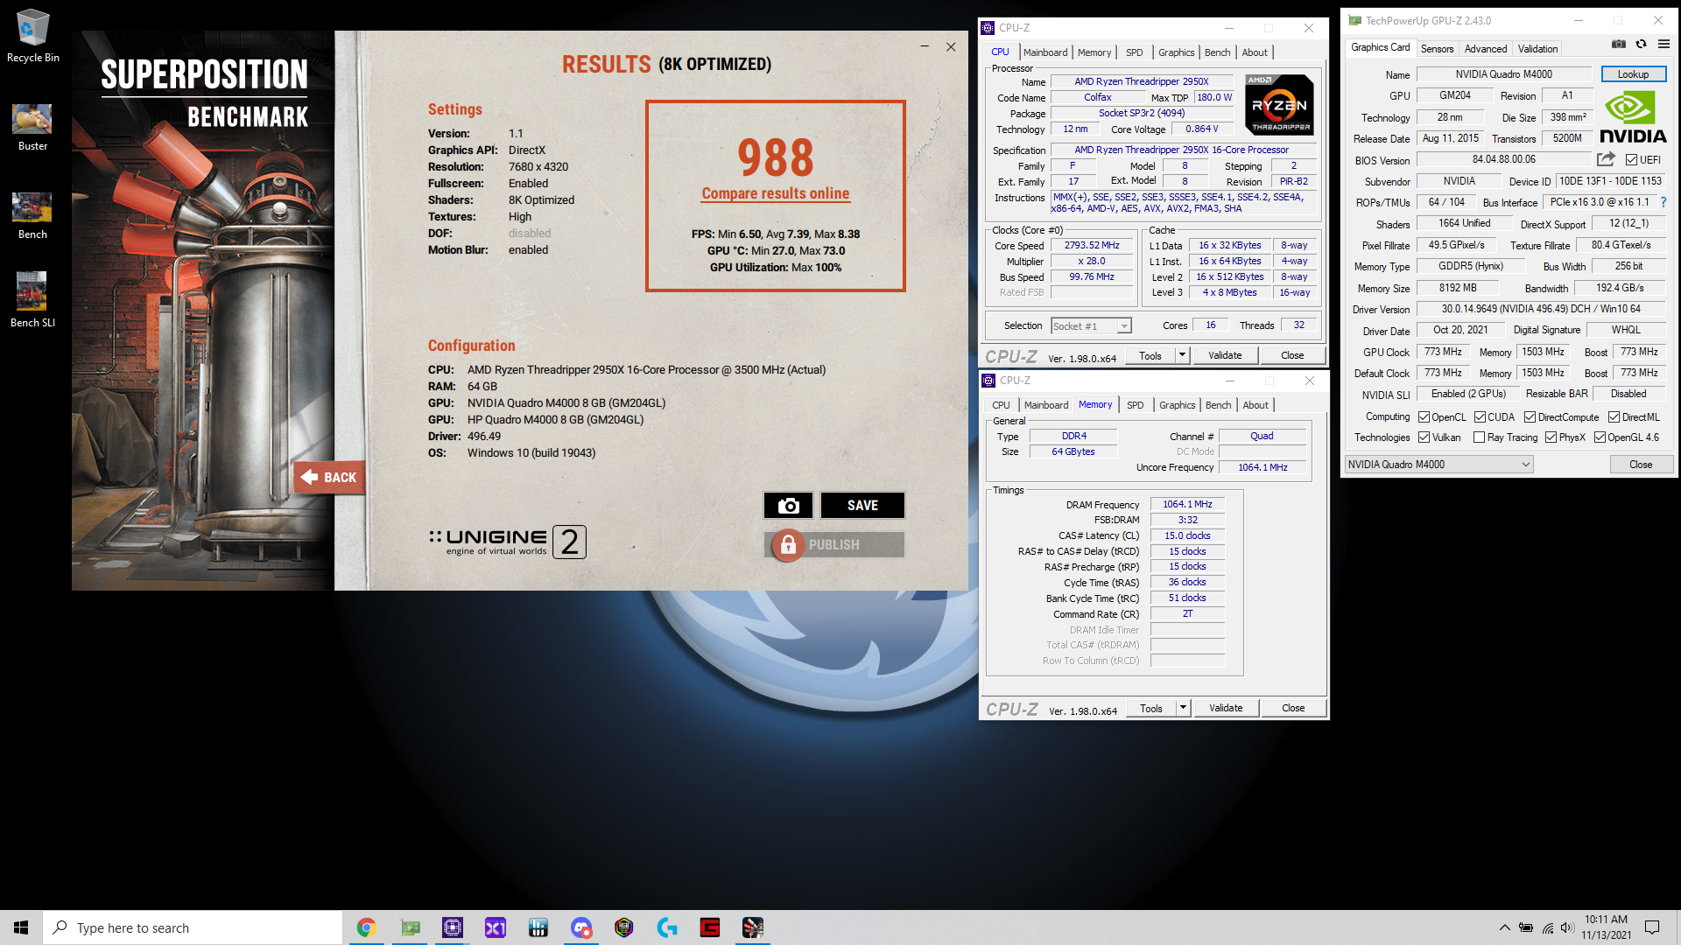Click Compare results online link
The width and height of the screenshot is (1681, 945).
click(775, 193)
